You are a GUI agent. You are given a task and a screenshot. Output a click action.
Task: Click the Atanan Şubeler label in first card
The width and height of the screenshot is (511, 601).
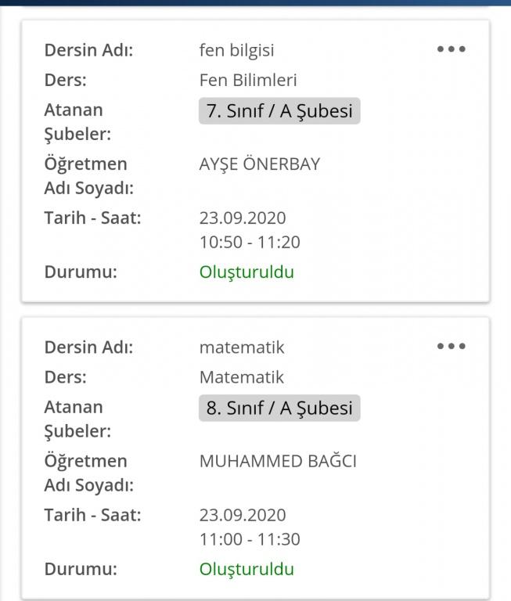(77, 122)
